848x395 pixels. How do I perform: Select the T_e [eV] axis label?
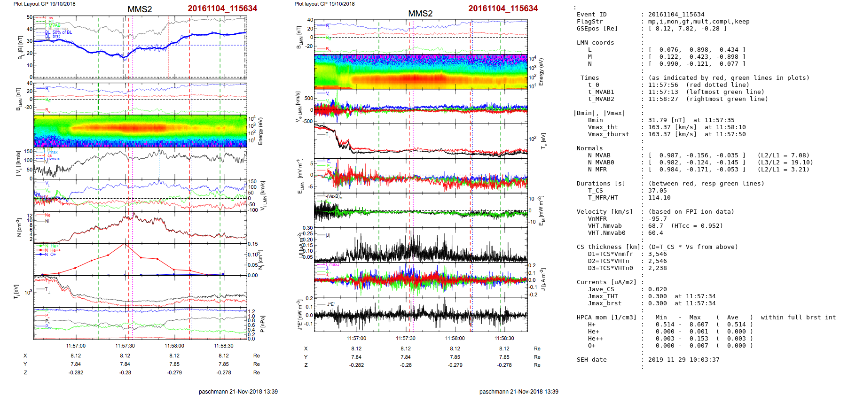pos(544,140)
